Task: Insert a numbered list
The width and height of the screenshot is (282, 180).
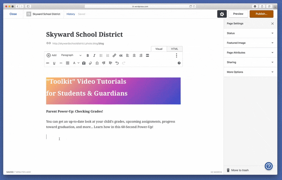Action: (x=108, y=55)
